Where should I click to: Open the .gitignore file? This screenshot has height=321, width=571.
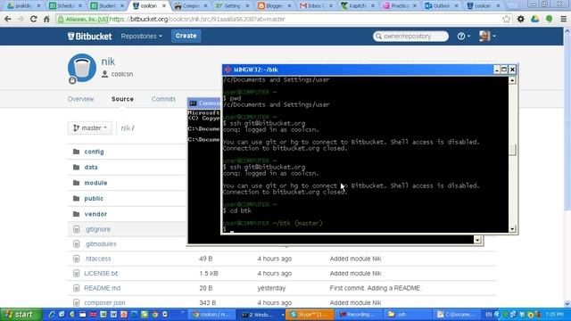97,229
